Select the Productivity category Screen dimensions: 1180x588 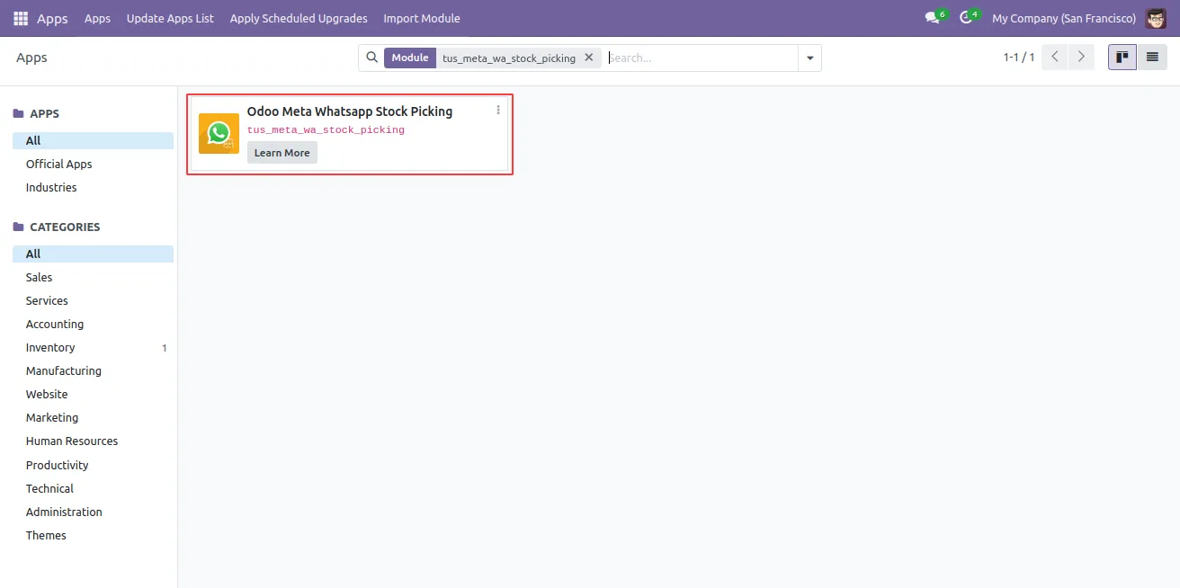[x=93, y=465]
